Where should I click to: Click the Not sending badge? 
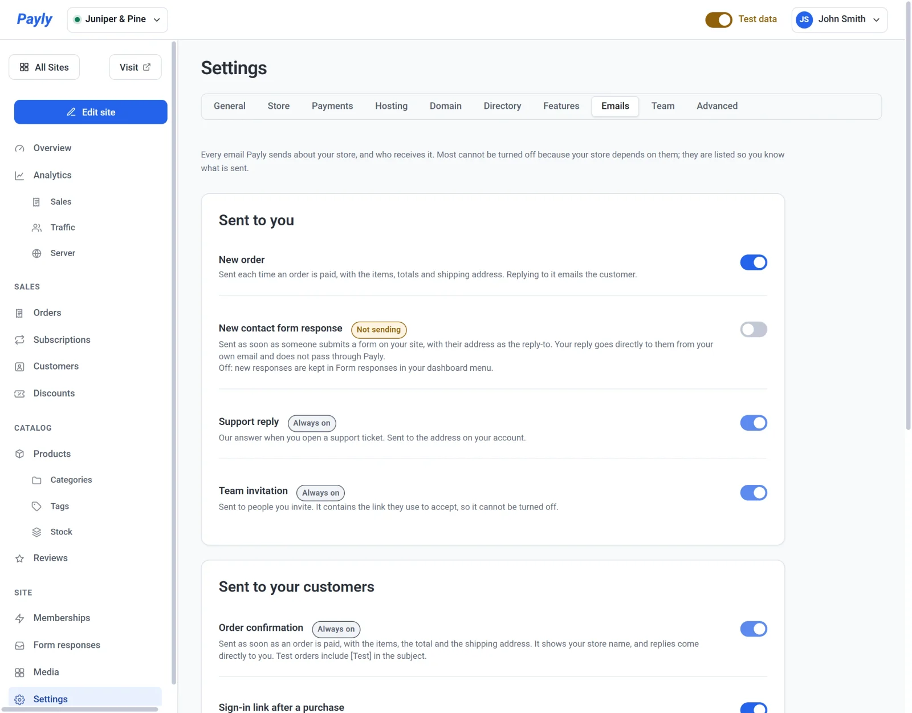click(x=378, y=330)
